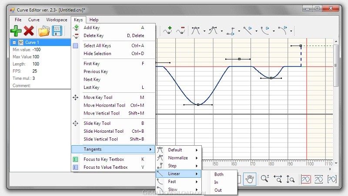Click the slow tangents toolbar icon

[x=282, y=30]
